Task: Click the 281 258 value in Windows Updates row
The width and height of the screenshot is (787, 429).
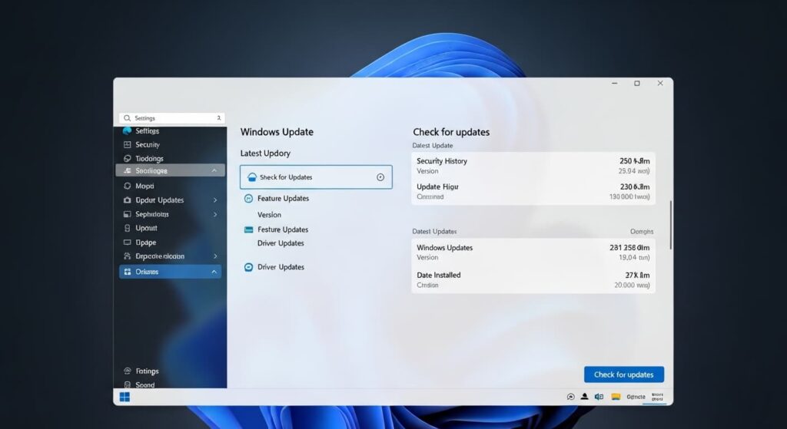Action: (629, 248)
